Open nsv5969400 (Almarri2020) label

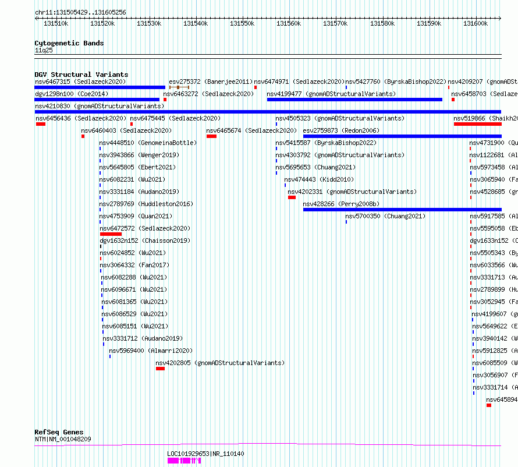(x=151, y=351)
